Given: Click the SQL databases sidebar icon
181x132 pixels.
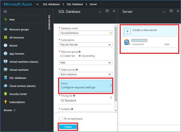Looking at the screenshot, I should pyautogui.click(x=5, y=78).
